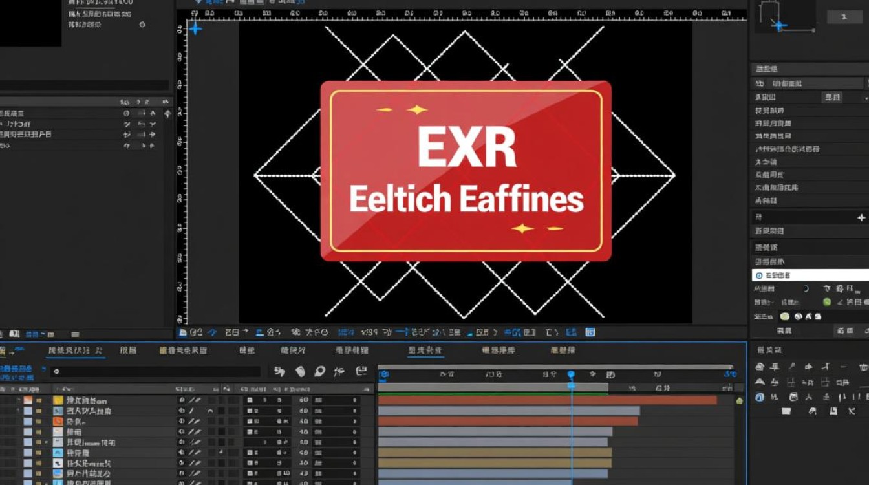The width and height of the screenshot is (869, 485).
Task: Select the top-left icon in the tools grid
Action: point(760,367)
